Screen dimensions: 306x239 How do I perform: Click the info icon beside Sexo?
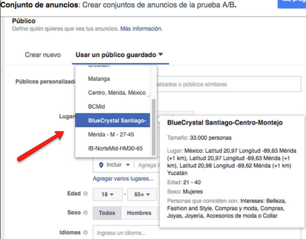[85, 213]
